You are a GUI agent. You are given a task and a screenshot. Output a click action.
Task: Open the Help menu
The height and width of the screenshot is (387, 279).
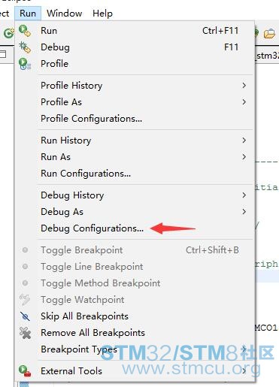tap(102, 14)
